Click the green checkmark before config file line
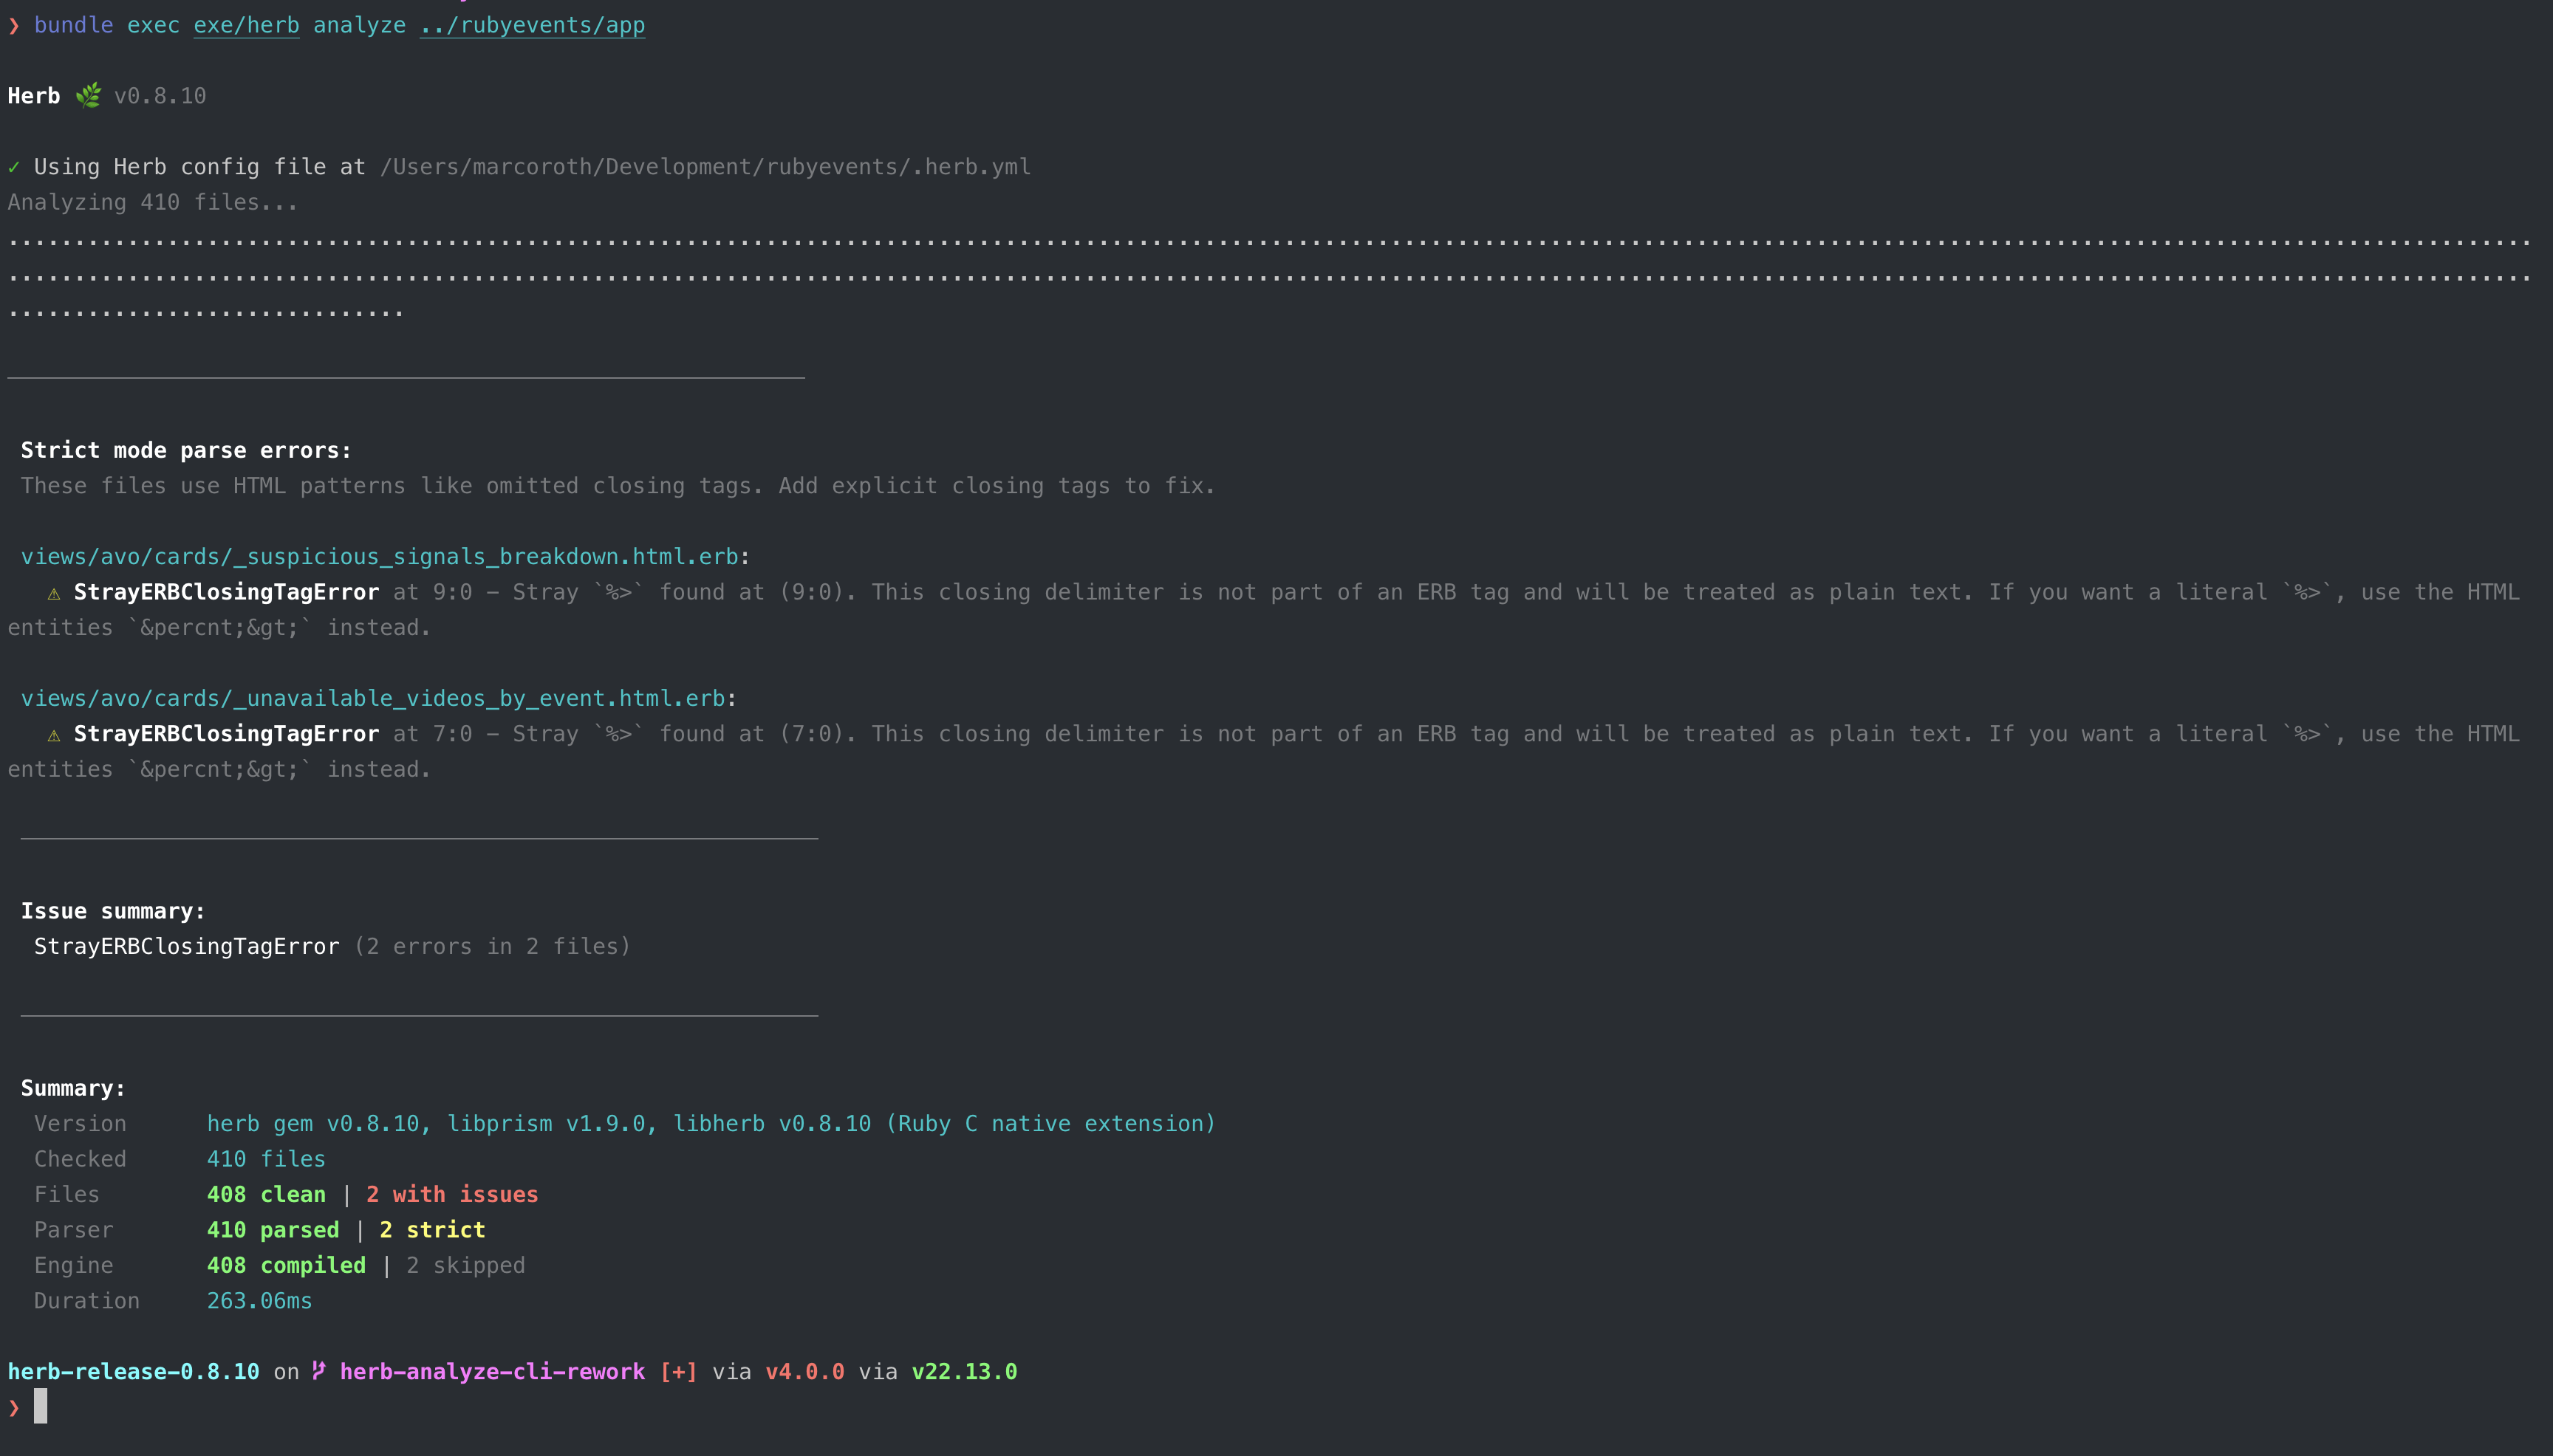This screenshot has height=1456, width=2553. tap(14, 166)
